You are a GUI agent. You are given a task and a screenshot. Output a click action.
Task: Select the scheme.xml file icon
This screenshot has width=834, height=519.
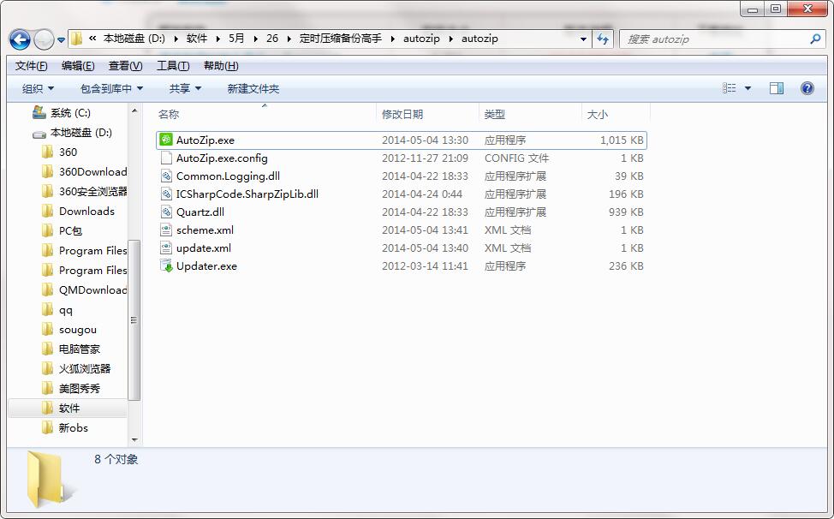tap(166, 230)
